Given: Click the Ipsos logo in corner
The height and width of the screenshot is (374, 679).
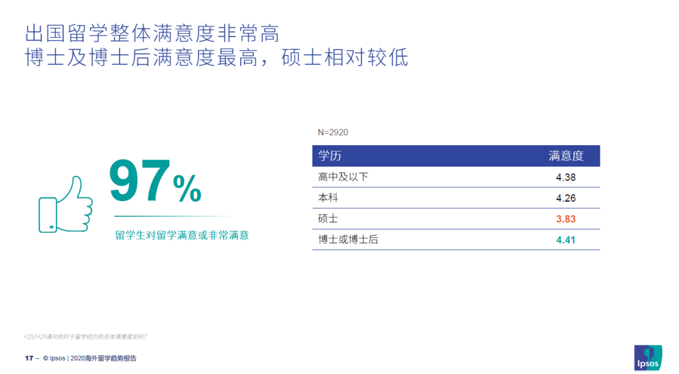Looking at the screenshot, I should tap(648, 358).
